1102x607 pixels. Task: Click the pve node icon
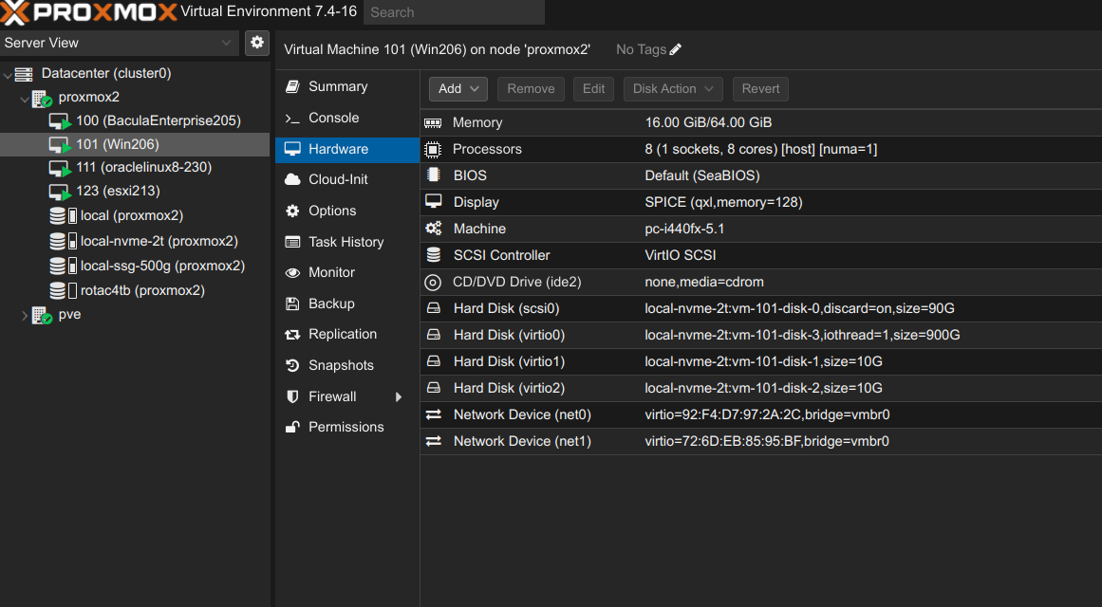42,316
